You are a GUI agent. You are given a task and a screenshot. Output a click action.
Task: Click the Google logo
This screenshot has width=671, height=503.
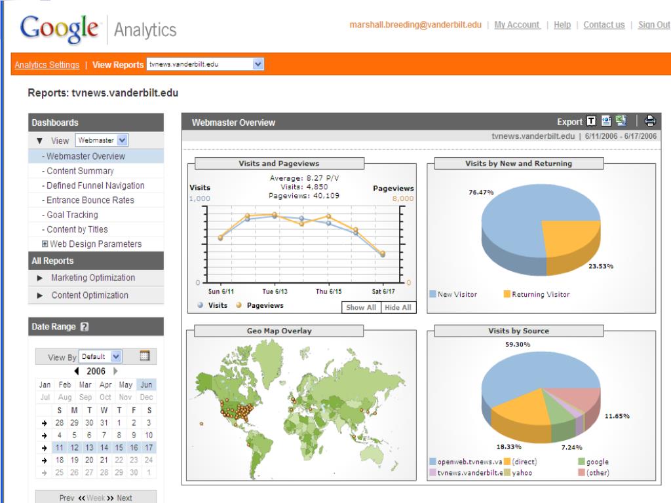tap(59, 29)
